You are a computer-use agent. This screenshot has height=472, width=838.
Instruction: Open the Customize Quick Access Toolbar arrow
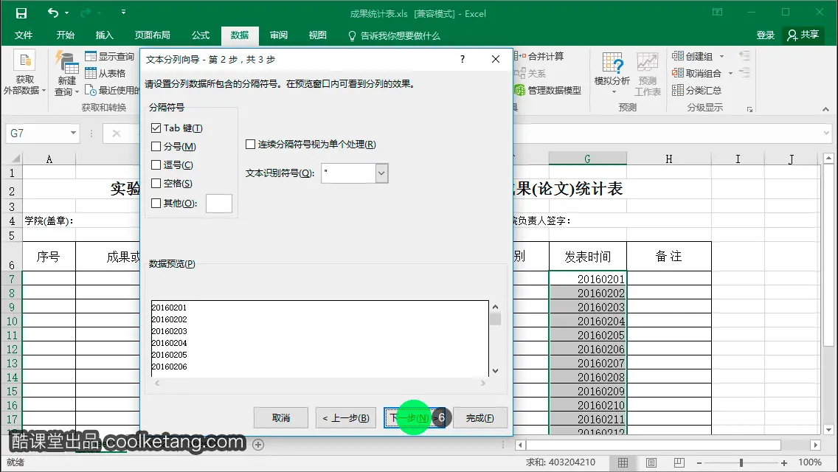click(123, 13)
